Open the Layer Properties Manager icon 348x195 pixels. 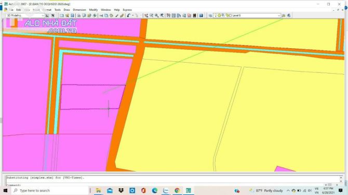[x=210, y=16]
